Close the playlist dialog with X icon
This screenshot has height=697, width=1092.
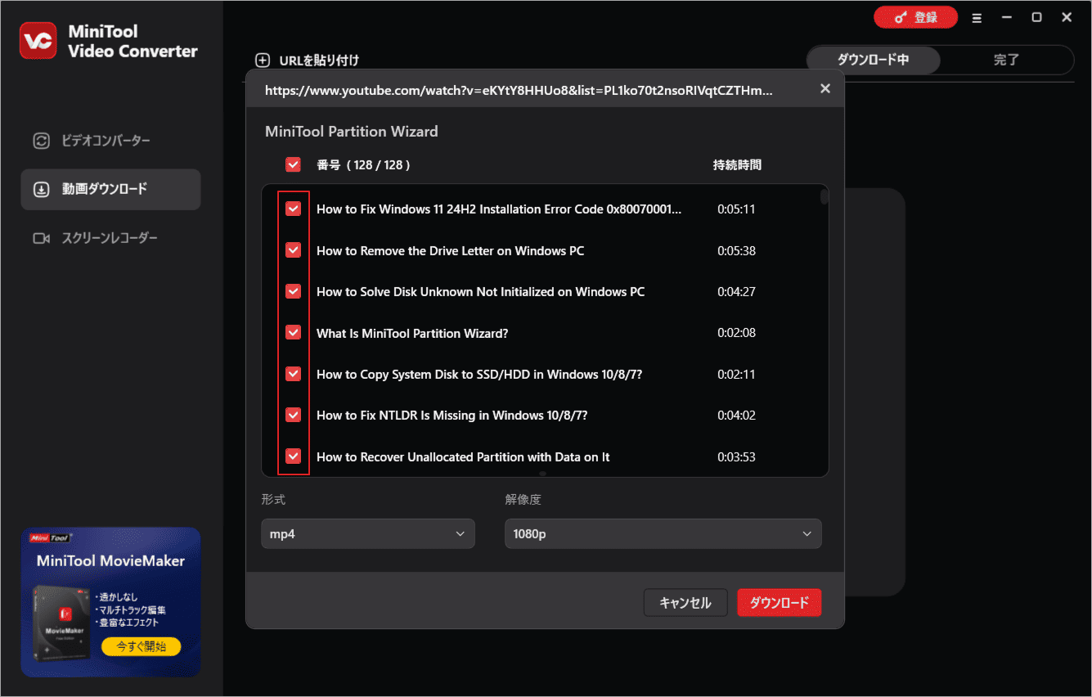pyautogui.click(x=825, y=88)
